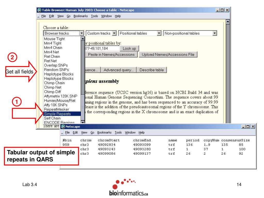Click the Advanced query button
This screenshot has height=198, width=264.
coord(119,70)
